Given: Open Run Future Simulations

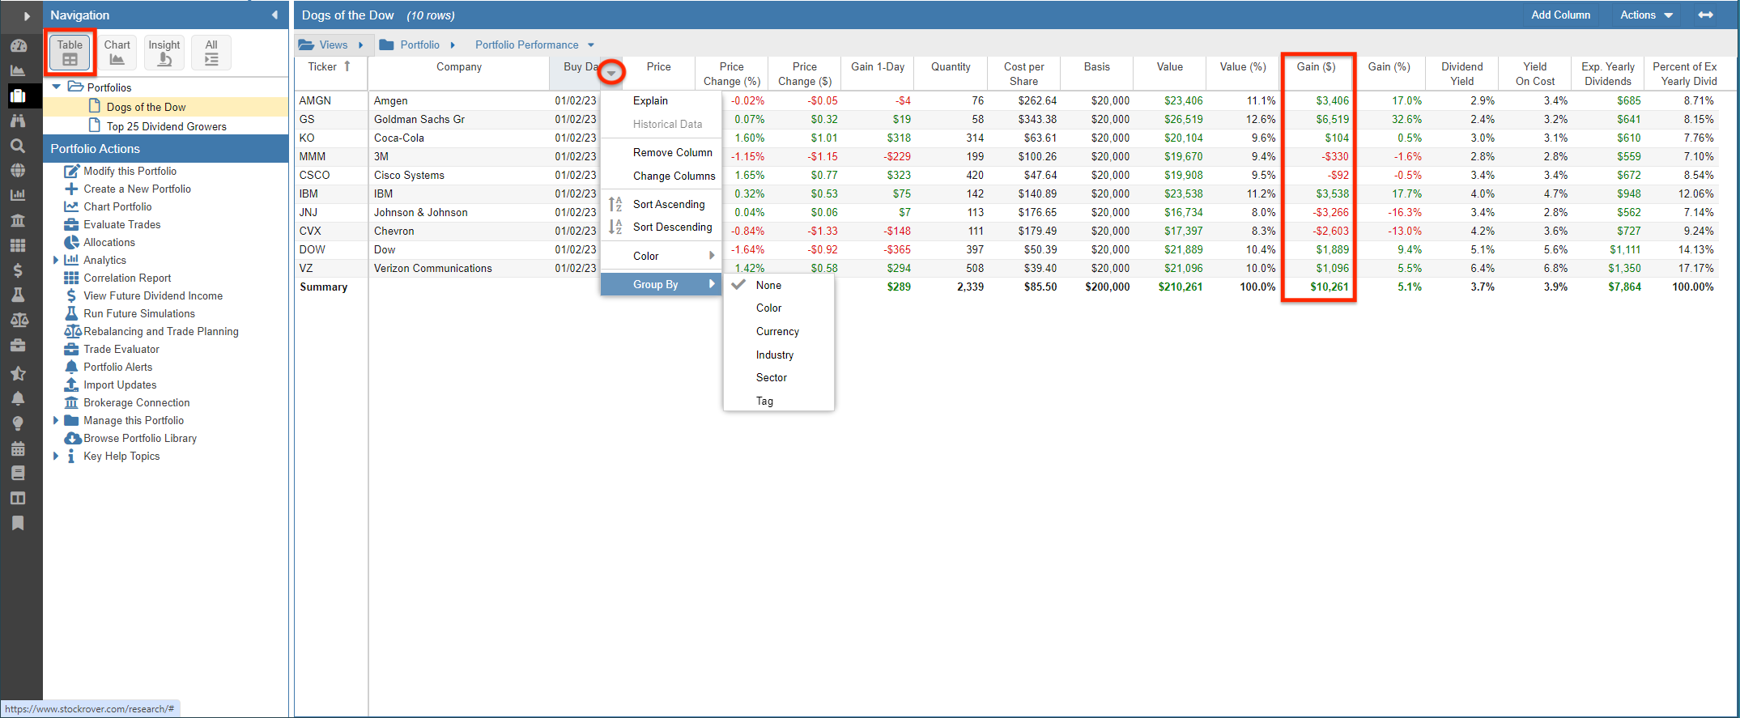Looking at the screenshot, I should [139, 313].
